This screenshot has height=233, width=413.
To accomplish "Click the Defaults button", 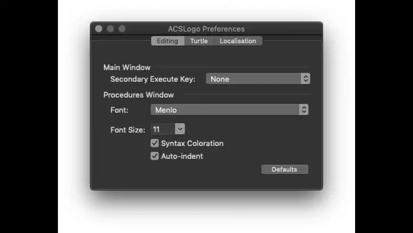I will pos(285,169).
